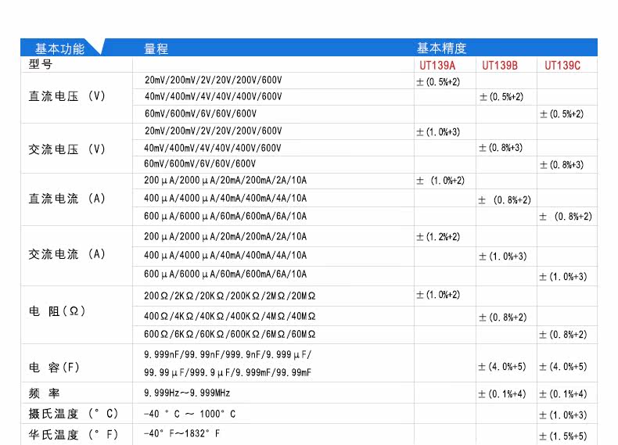618x445 pixels.
Task: Click UT139C DC voltage accuracy ±(0.5%+2)
Action: (561, 114)
